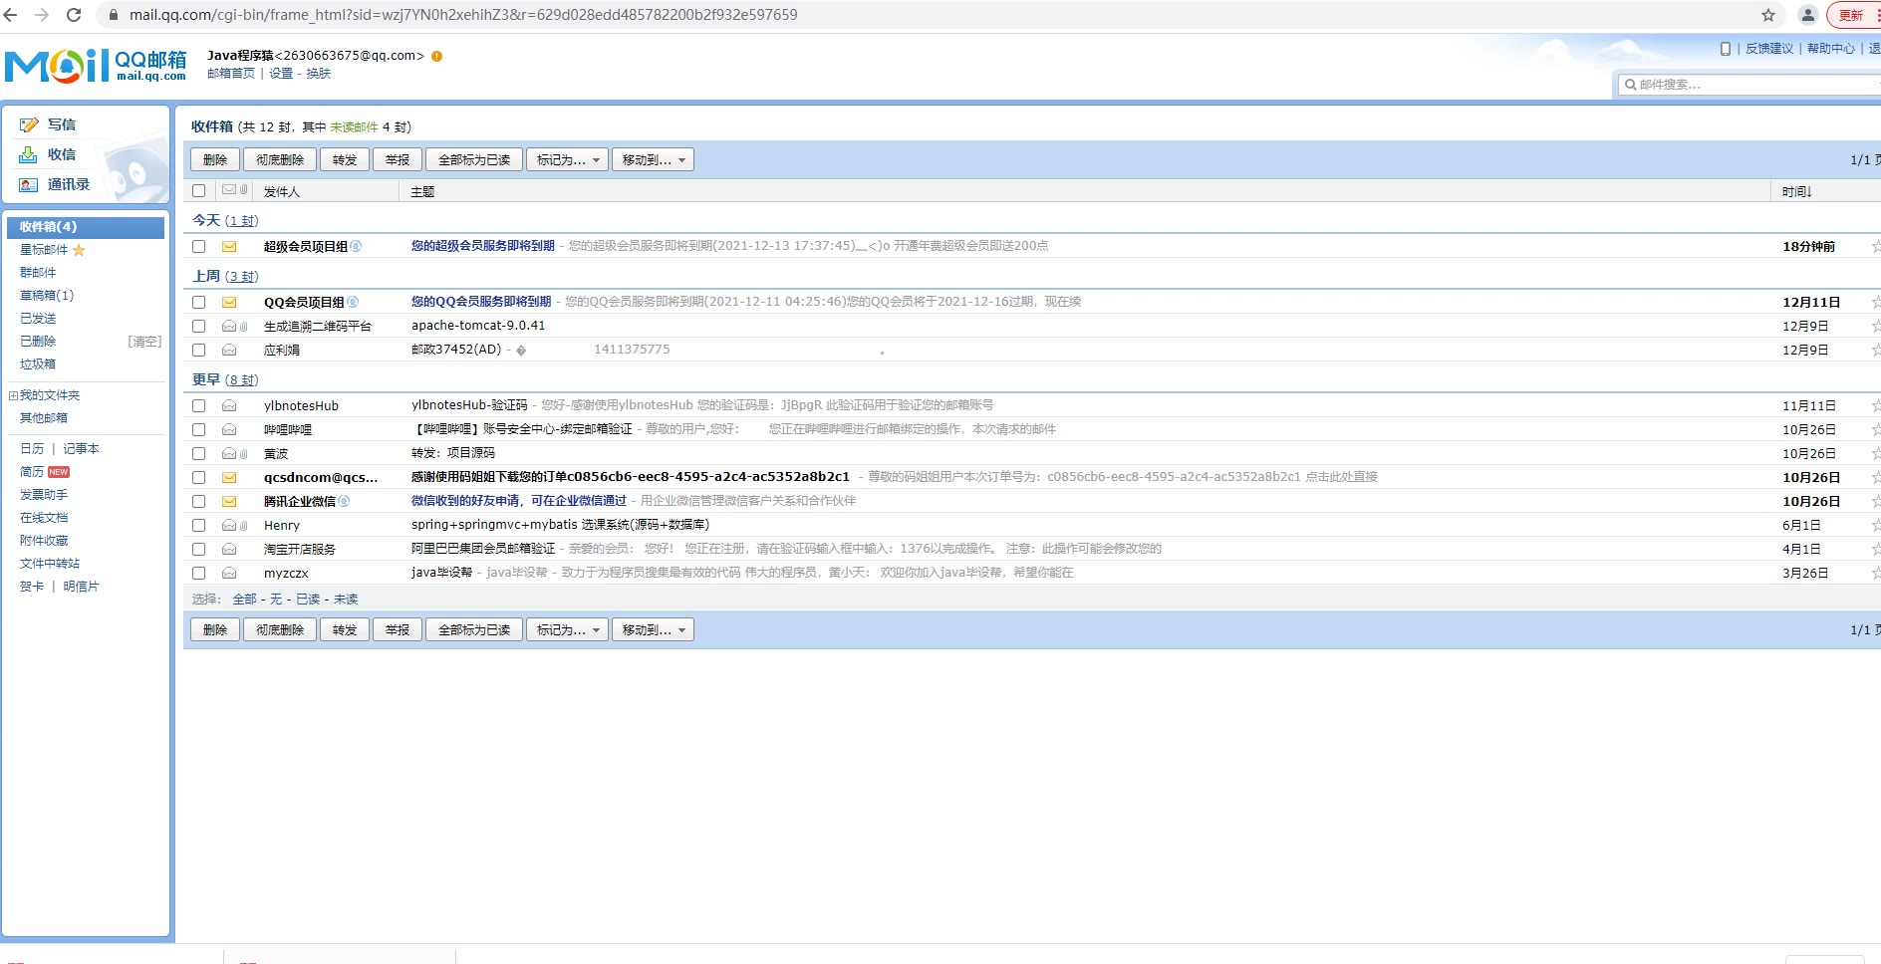
Task: Click orange alert icon beside account email
Action: (x=436, y=56)
